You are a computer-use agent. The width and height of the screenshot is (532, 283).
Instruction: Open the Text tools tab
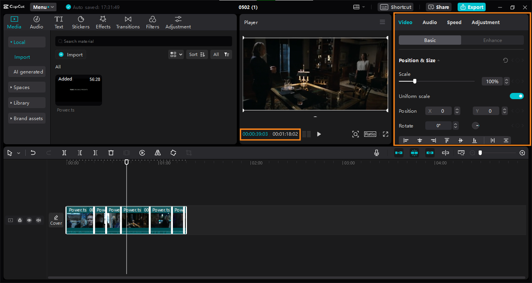pos(59,22)
